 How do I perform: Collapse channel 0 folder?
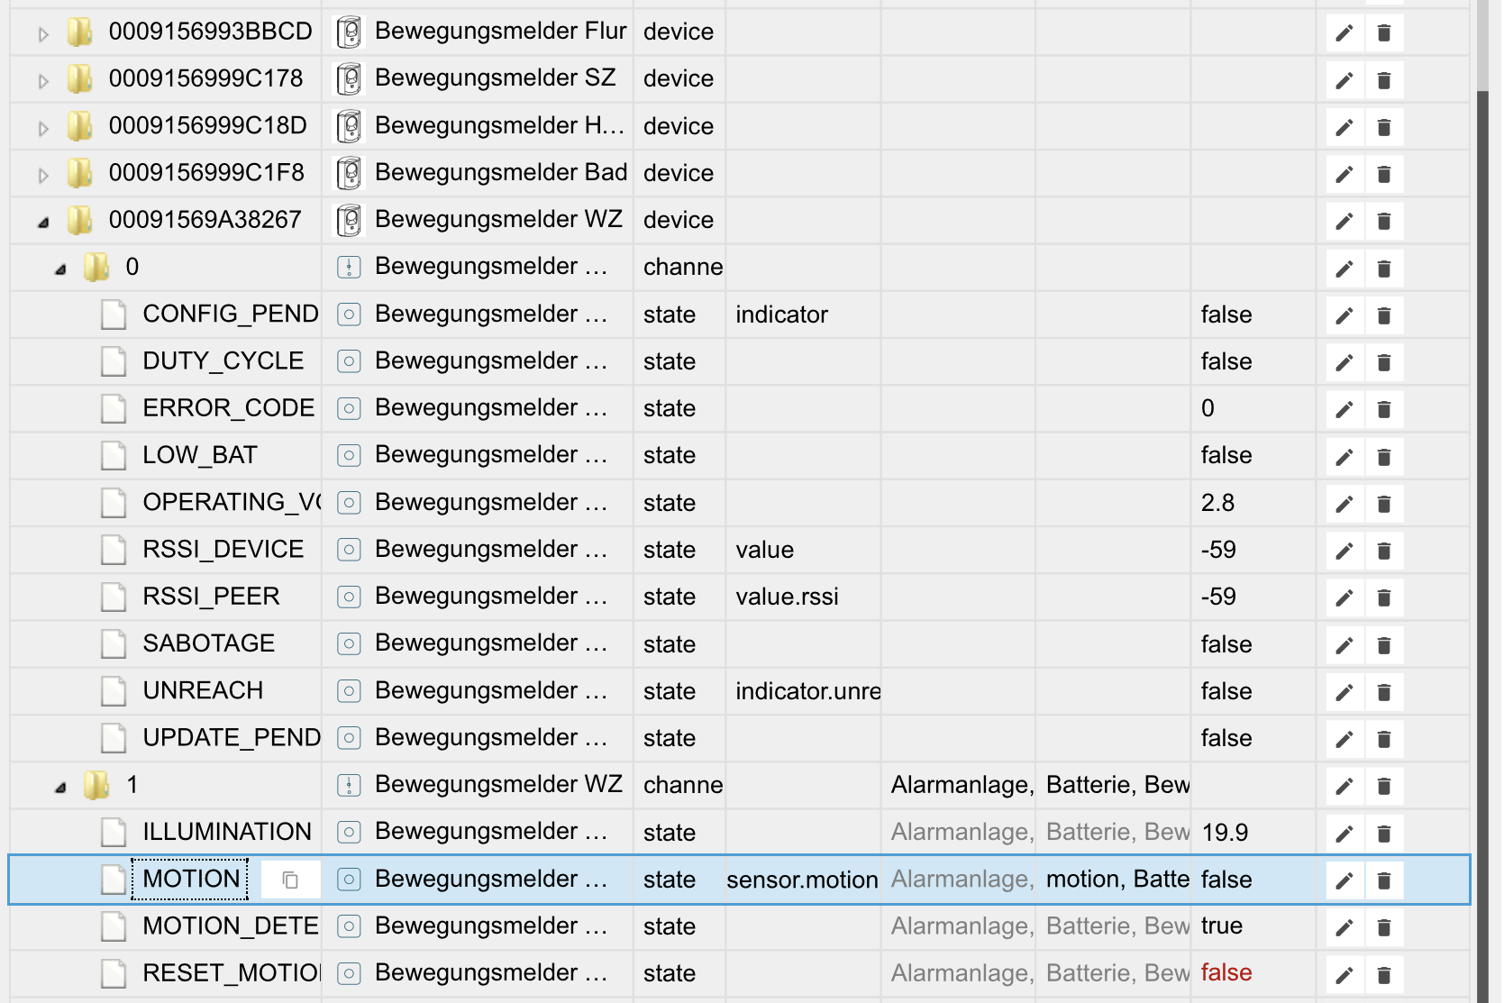coord(60,269)
